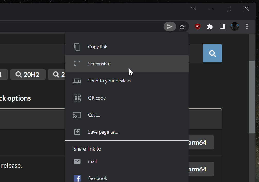Click the 20H2 search tag

tap(28, 74)
